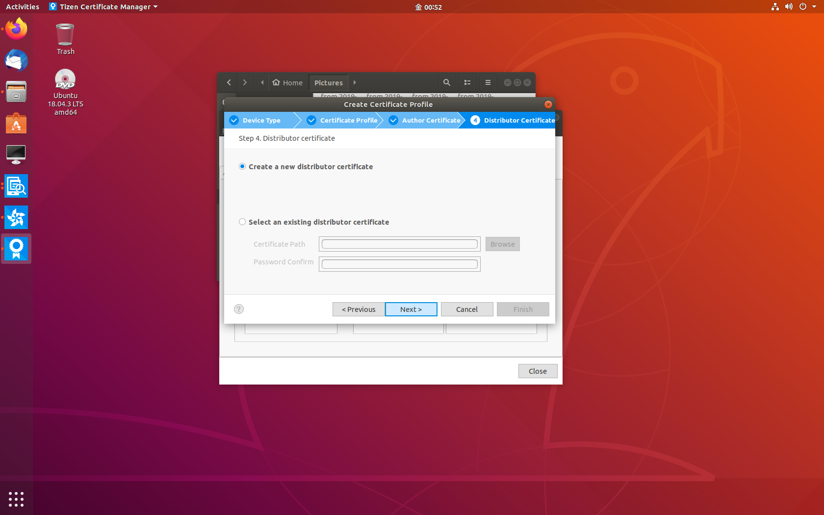Cancel the certificate profile wizard
The width and height of the screenshot is (824, 515).
click(x=467, y=309)
